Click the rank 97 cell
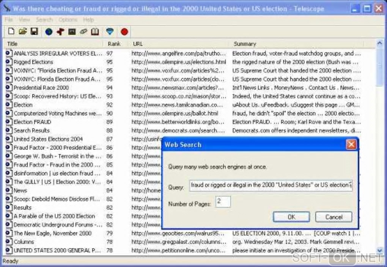This screenshot has width=387, height=267. (x=109, y=53)
